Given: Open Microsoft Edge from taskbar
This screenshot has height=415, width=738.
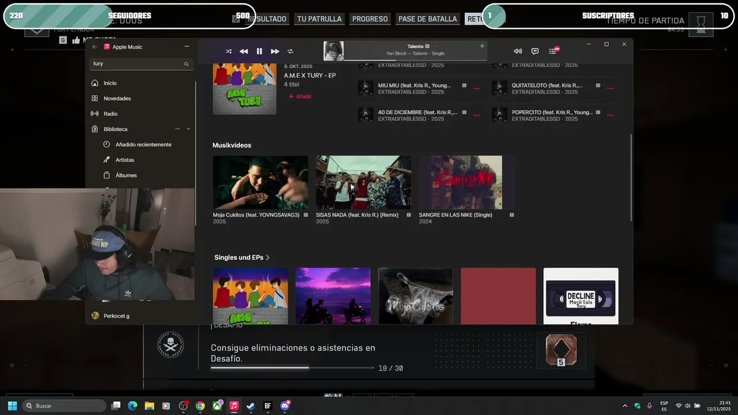Looking at the screenshot, I should point(133,406).
